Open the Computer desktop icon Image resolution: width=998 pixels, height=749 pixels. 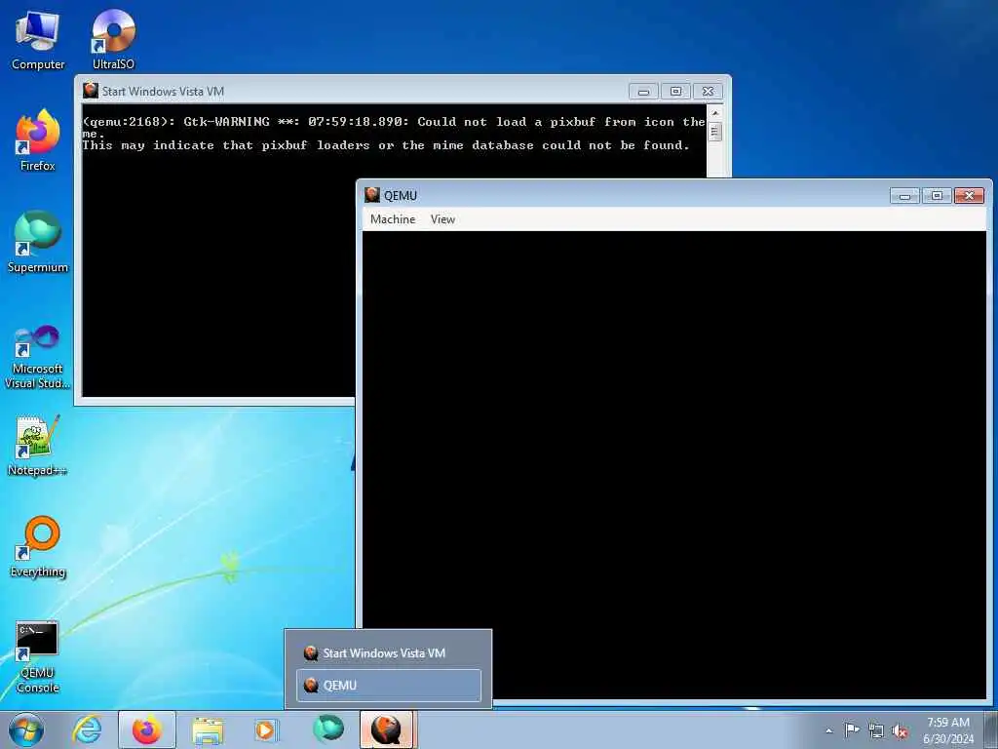coord(38,40)
